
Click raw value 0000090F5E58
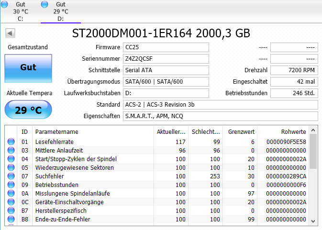pos(286,142)
